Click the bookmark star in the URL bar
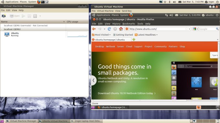Viewport: 220px width, 123px height. click(x=186, y=29)
